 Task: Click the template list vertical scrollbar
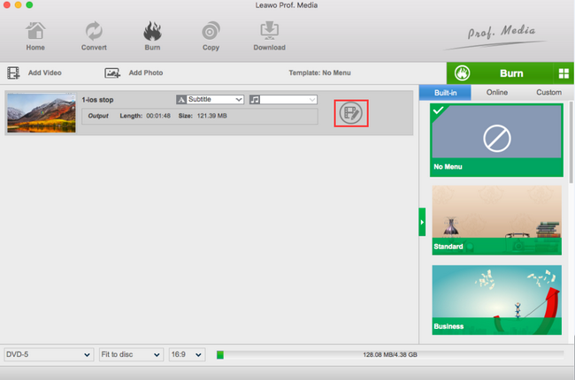(x=571, y=143)
